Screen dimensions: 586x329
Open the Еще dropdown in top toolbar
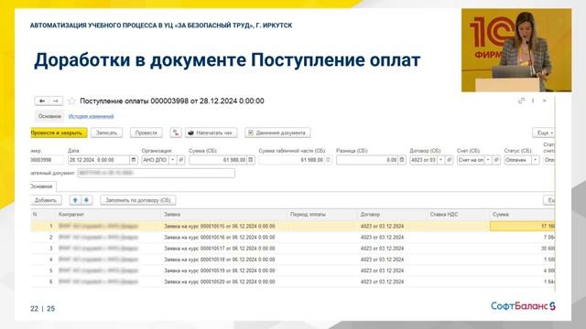(x=544, y=133)
